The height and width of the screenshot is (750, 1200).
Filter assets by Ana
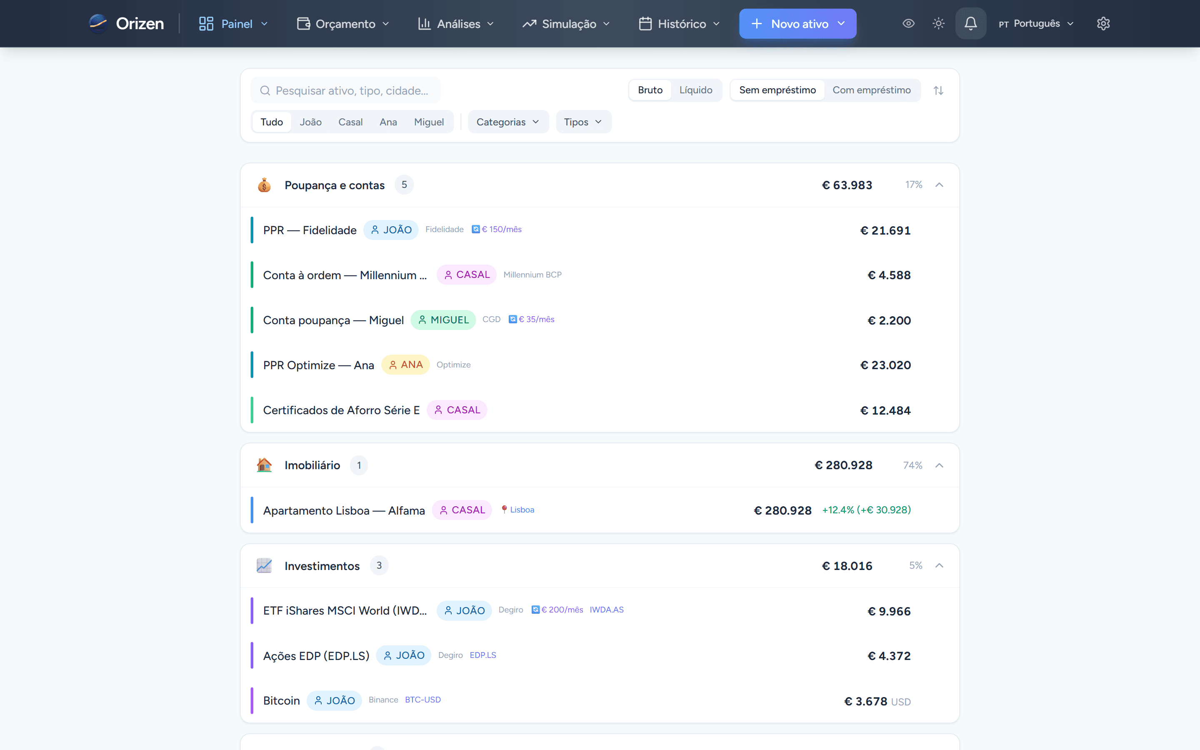coord(388,122)
